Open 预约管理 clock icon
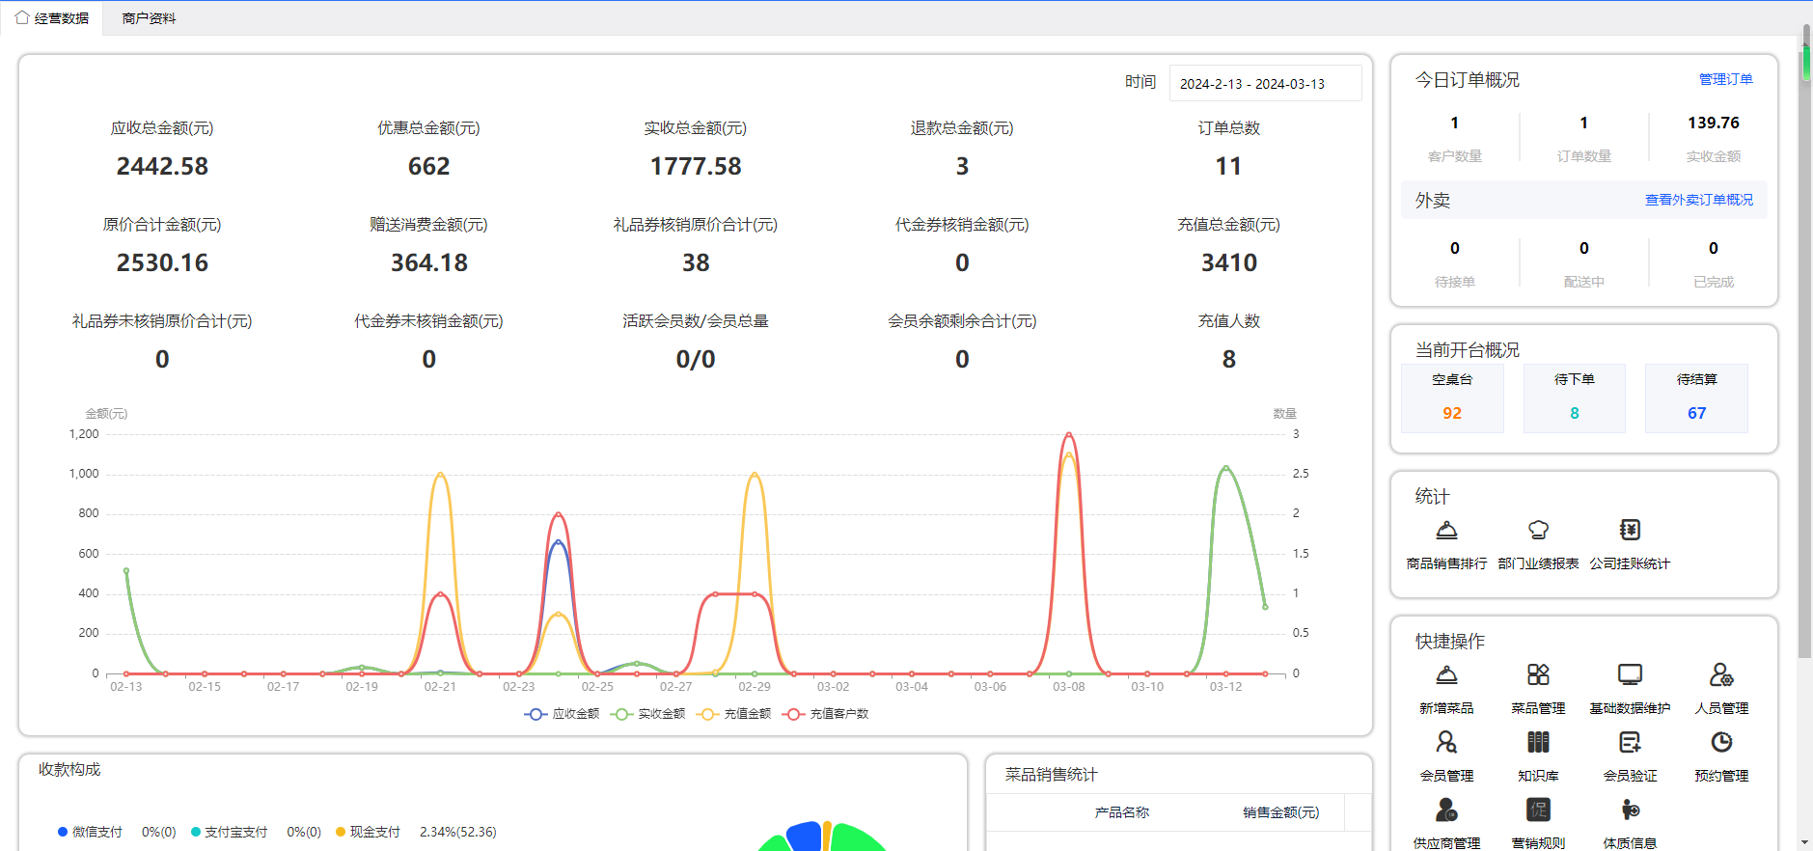Screen dimensions: 1813x851 [1721, 742]
